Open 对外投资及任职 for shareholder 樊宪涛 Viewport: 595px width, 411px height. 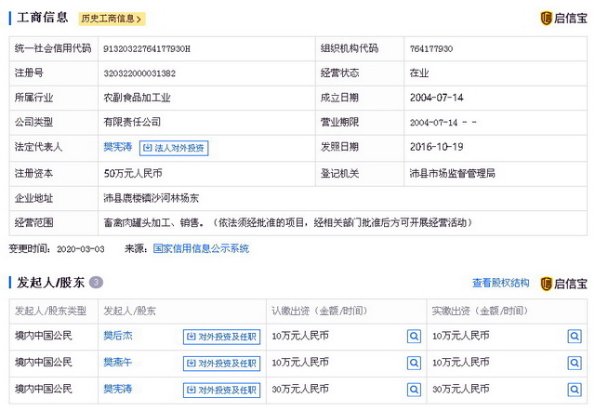click(221, 389)
